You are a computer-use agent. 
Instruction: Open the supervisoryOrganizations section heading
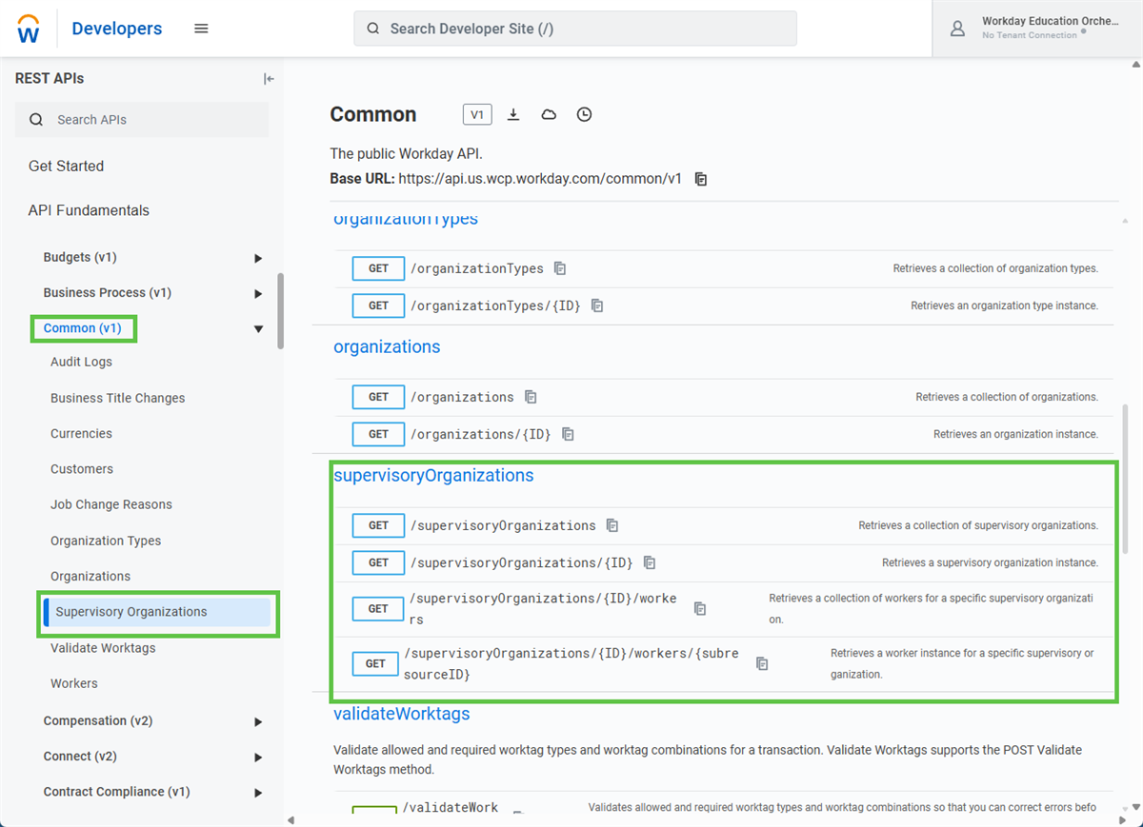pos(433,476)
